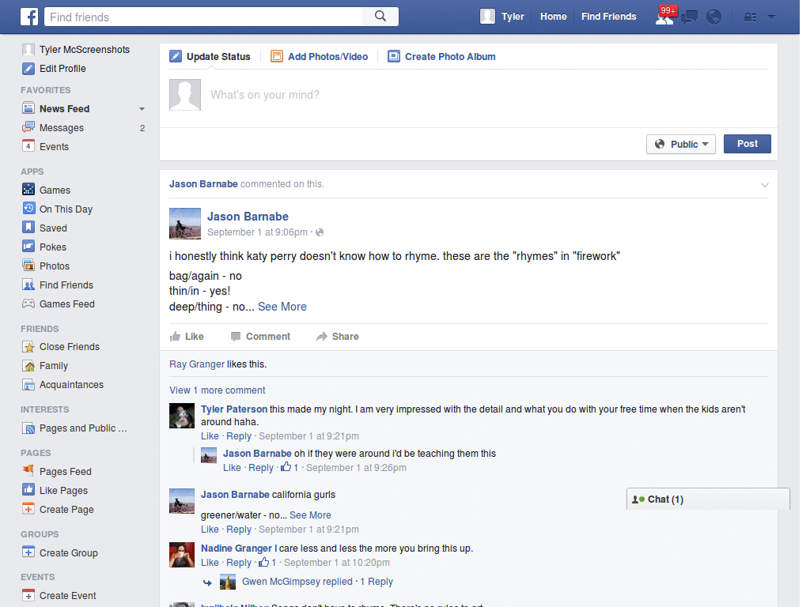This screenshot has height=607, width=810.
Task: Click the Games Feed controller icon
Action: pos(28,303)
